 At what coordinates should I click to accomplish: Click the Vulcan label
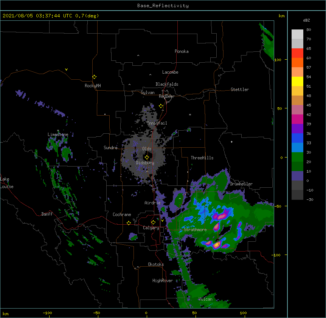205,299
